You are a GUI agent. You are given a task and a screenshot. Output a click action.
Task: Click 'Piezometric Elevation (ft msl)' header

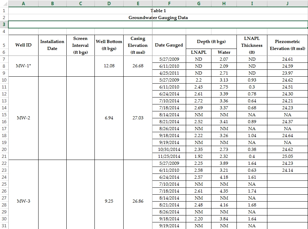[x=288, y=45]
